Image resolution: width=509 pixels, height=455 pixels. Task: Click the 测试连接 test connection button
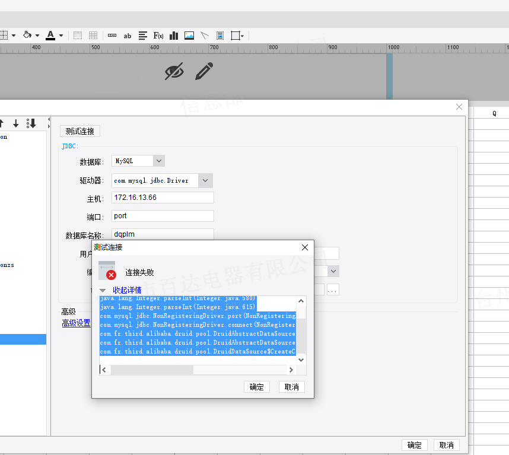pyautogui.click(x=80, y=131)
